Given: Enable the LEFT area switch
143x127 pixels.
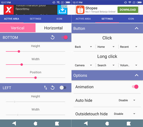Looking at the screenshot, I should (63, 88).
